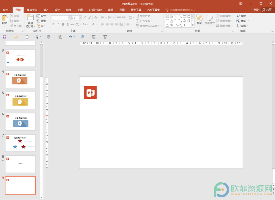Toggle Underline formatting
Screen dimensions: 275x200
coord(63,24)
